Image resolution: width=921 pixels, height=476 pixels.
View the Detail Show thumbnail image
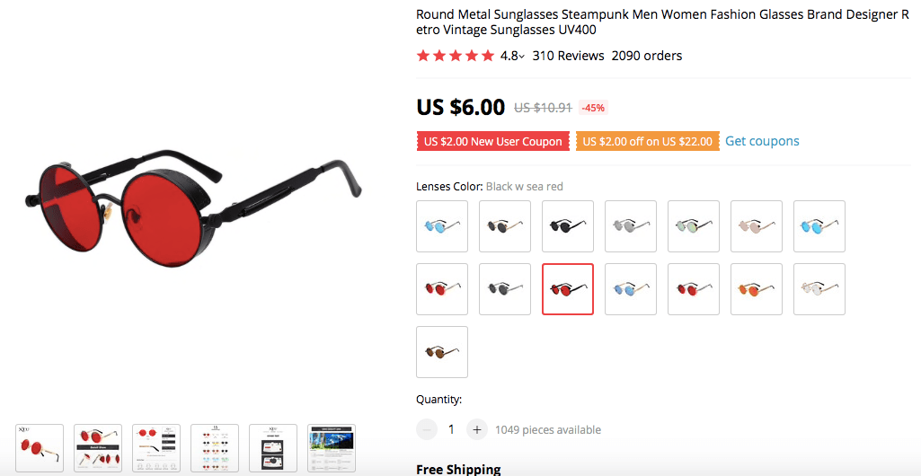coord(98,448)
